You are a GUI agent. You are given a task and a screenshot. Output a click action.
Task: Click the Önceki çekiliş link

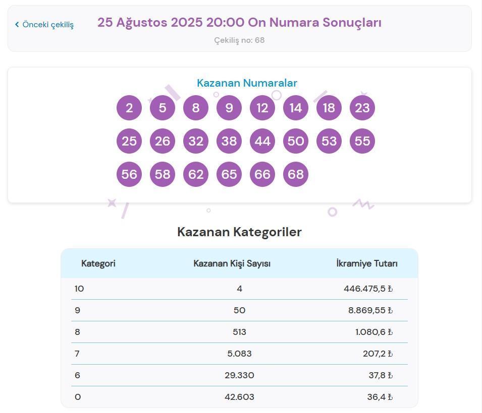click(48, 25)
